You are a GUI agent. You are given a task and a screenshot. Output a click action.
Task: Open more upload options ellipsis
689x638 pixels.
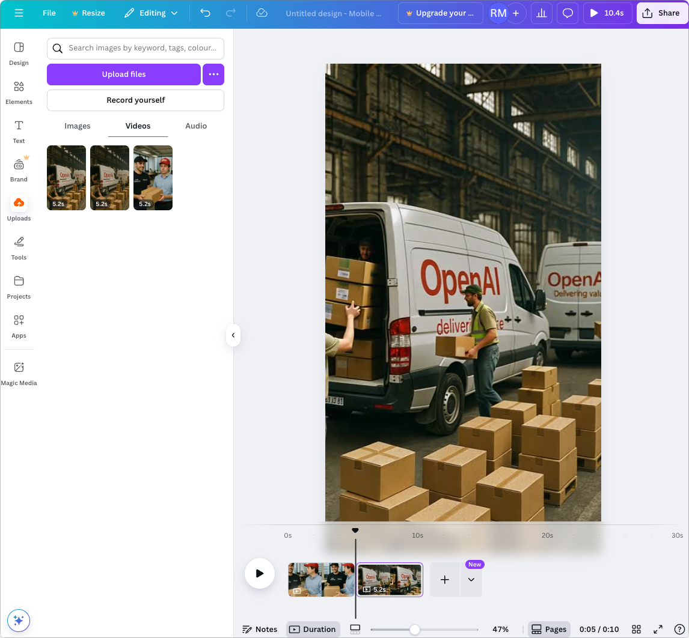tap(213, 74)
